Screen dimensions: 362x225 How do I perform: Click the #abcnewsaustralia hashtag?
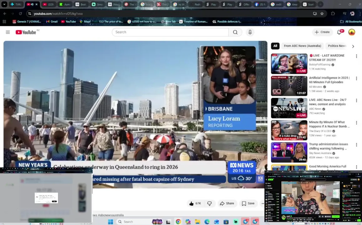pos(110,215)
